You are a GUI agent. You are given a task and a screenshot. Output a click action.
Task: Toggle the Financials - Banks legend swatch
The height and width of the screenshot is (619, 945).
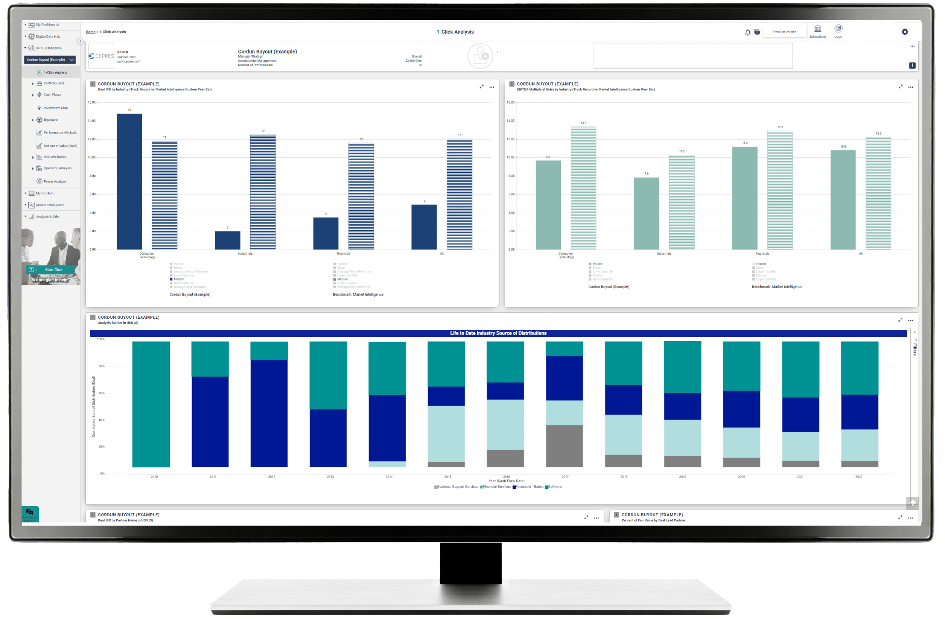(514, 487)
